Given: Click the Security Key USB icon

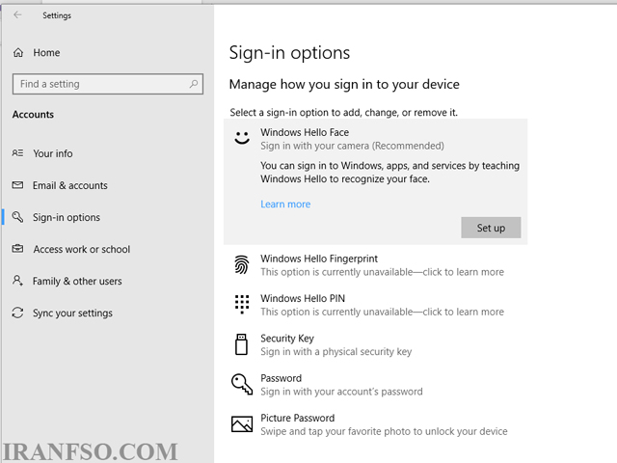Looking at the screenshot, I should click(241, 344).
